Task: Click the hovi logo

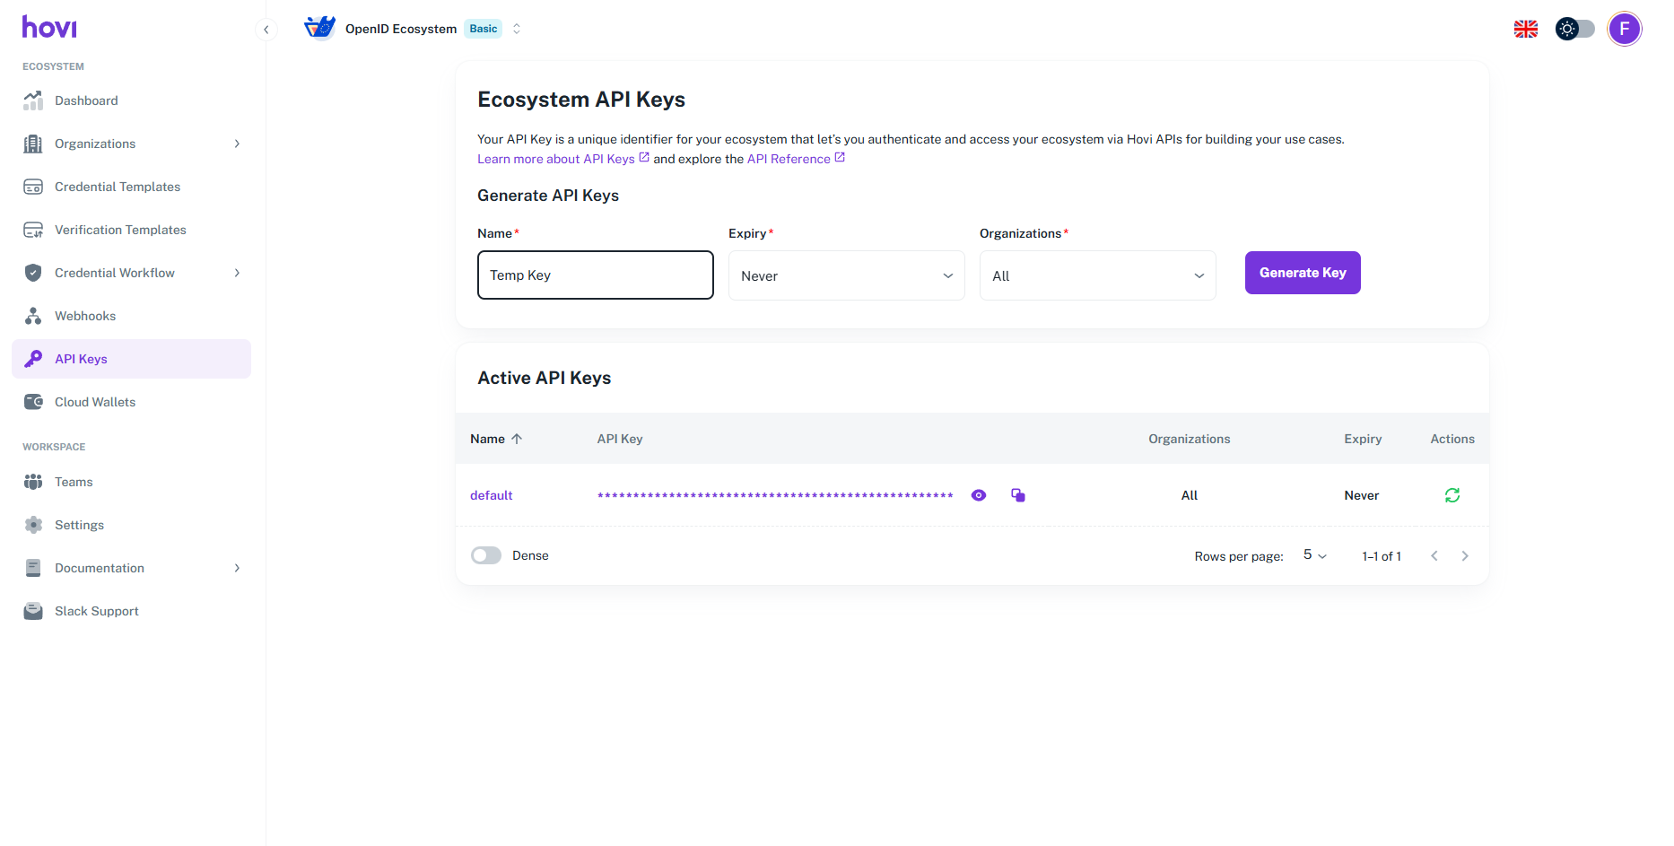Action: pyautogui.click(x=49, y=28)
